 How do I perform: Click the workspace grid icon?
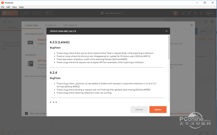102,13
